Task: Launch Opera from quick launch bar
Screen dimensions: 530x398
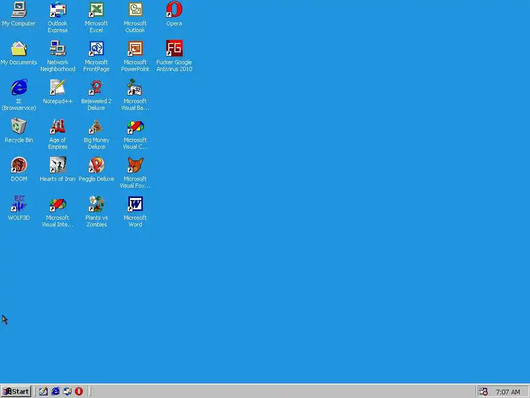Action: 79,392
